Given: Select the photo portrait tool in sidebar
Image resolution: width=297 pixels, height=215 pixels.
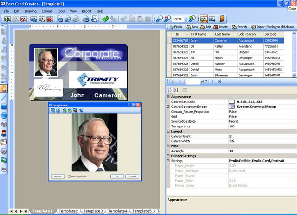Looking at the screenshot, I should [x=4, y=133].
